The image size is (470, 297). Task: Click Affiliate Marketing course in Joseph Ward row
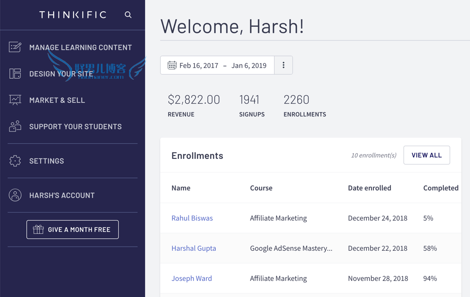[278, 279]
